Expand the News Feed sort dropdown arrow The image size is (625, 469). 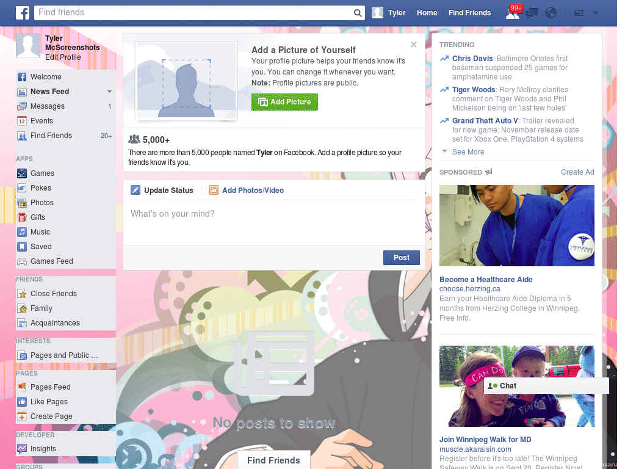pos(109,92)
